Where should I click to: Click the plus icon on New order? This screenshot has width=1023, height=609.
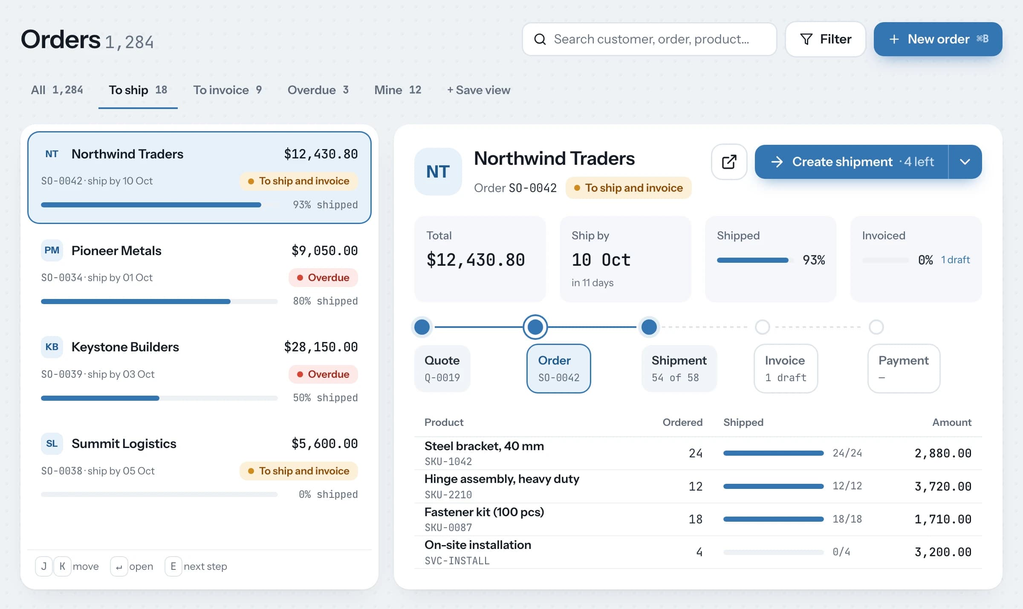click(x=894, y=39)
